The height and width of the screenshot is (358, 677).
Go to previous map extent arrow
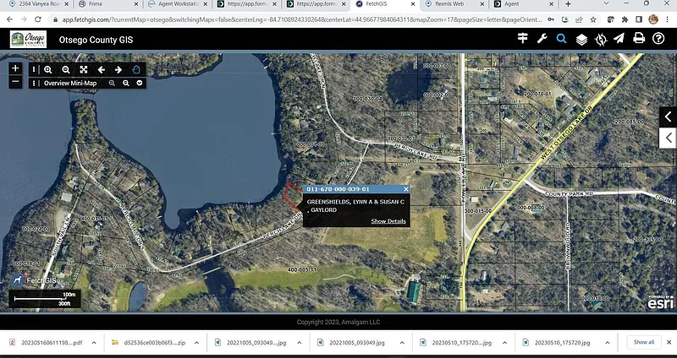coord(101,70)
